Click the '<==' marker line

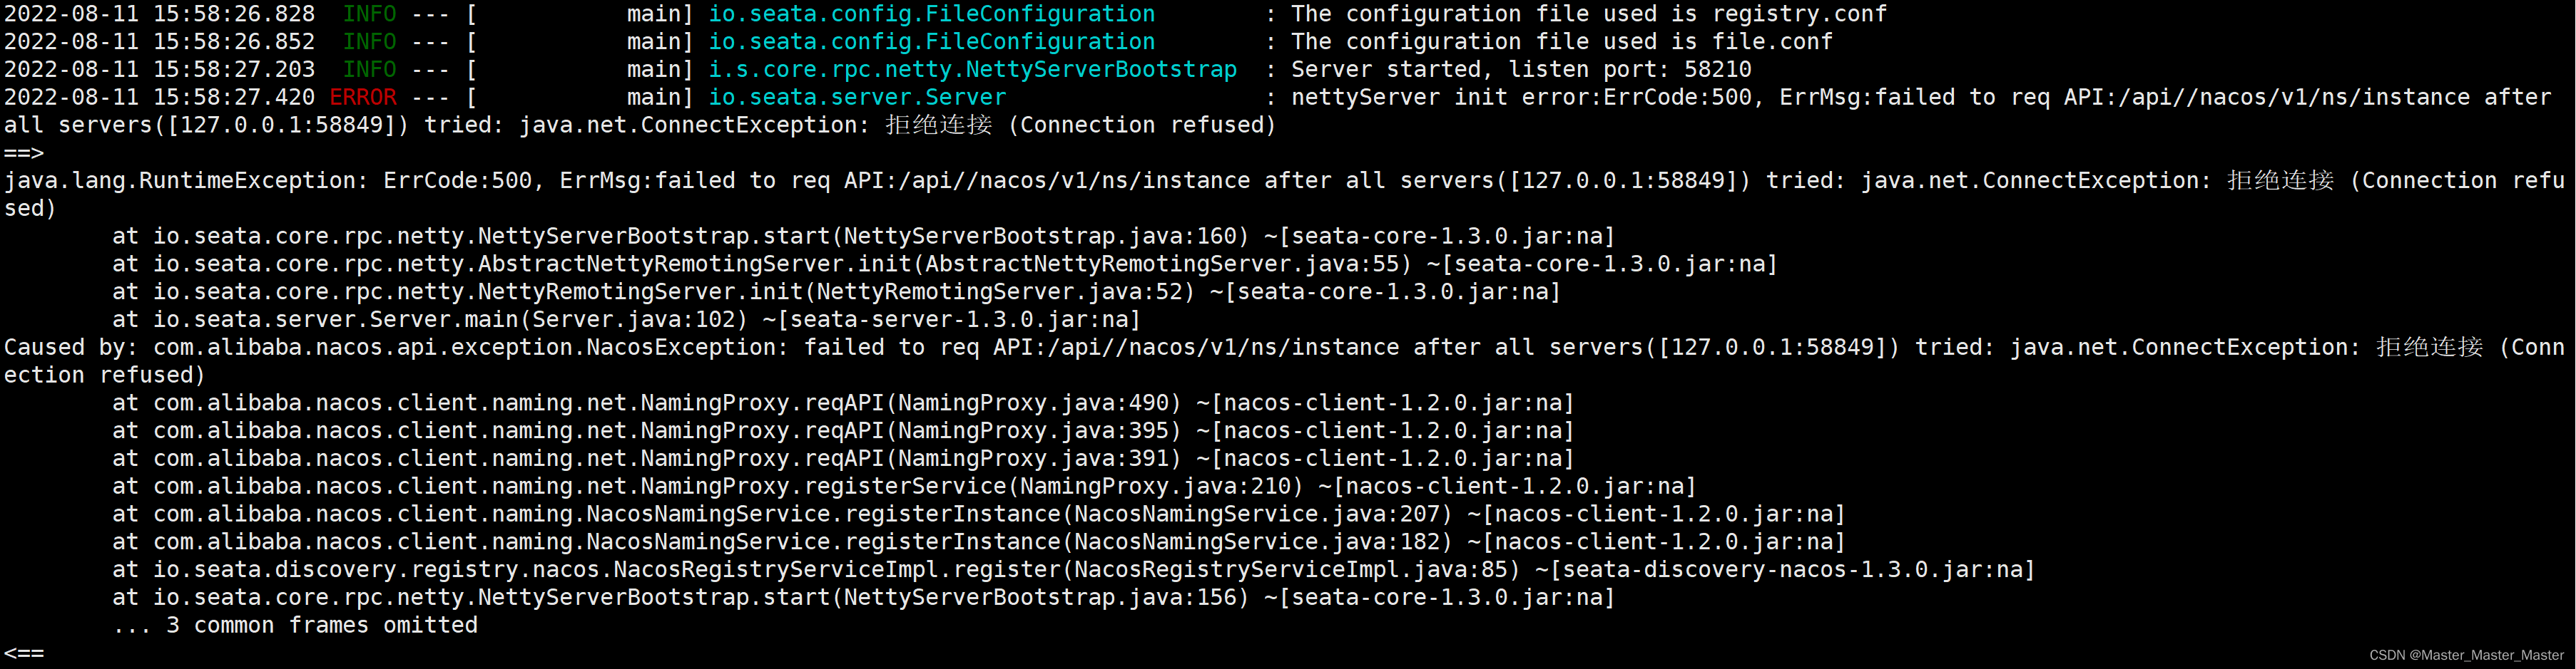pos(24,653)
